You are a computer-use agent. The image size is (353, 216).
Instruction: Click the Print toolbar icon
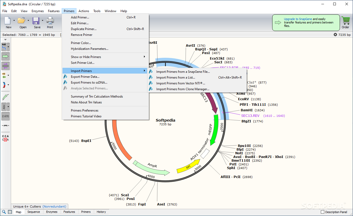50,20
